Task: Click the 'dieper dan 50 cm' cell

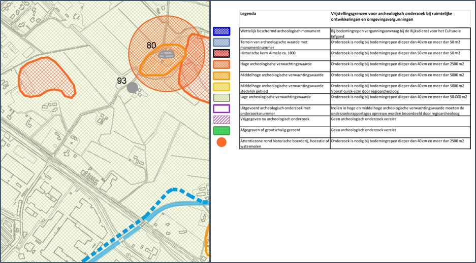Action: (400, 55)
